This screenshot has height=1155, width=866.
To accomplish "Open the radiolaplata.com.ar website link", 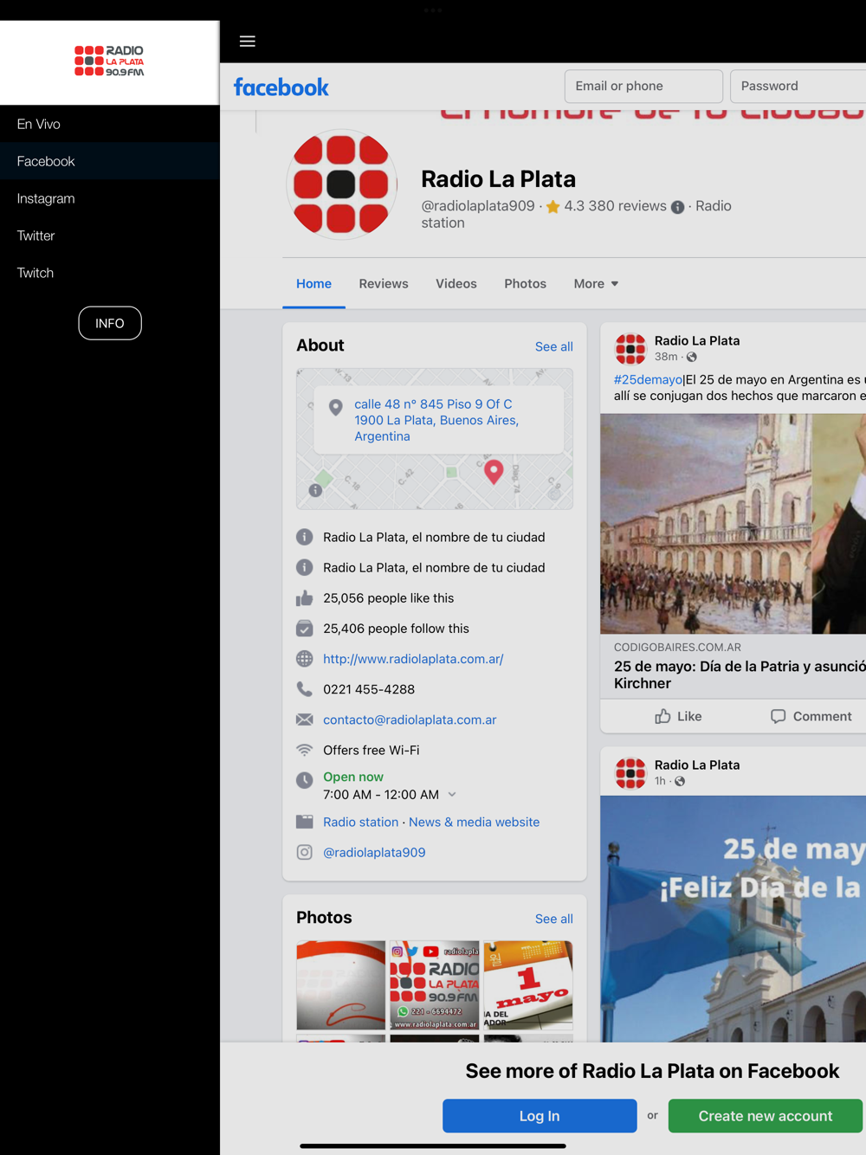I will tap(413, 659).
